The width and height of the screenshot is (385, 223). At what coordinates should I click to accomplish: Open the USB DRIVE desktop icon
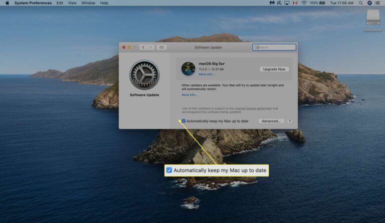point(373,20)
